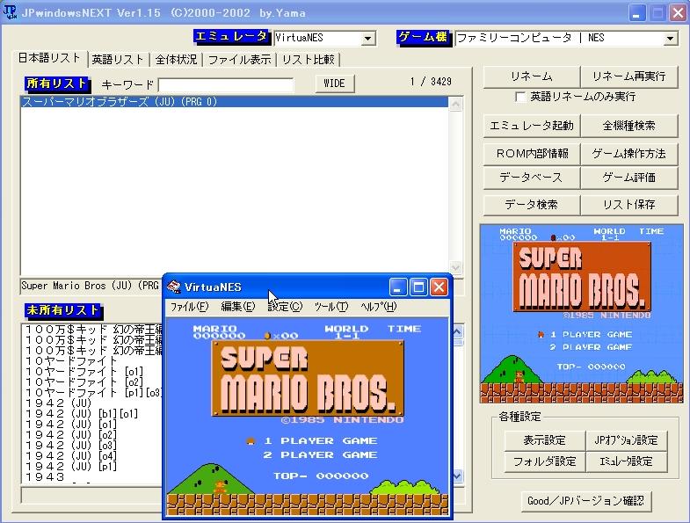Open VirtuaNES ヘルプ(H) menu
Viewport: 690px width, 523px height.
379,307
